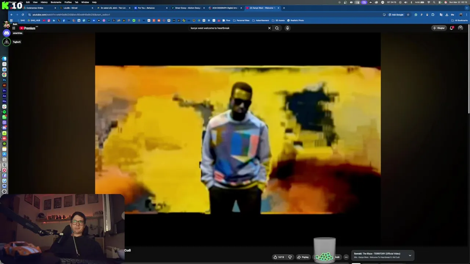Bookmark this page with the star
Image resolution: width=470 pixels, height=264 pixels.
[408, 15]
